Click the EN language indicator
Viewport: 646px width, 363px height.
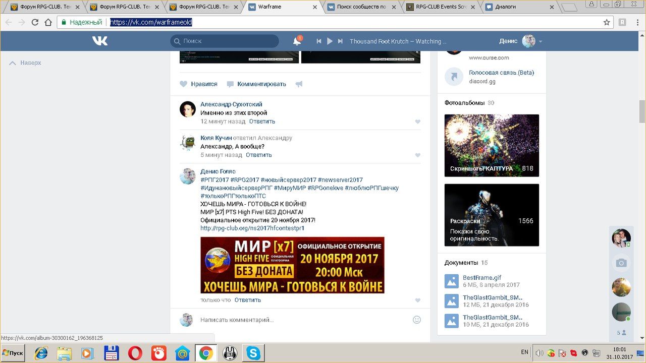pyautogui.click(x=524, y=352)
